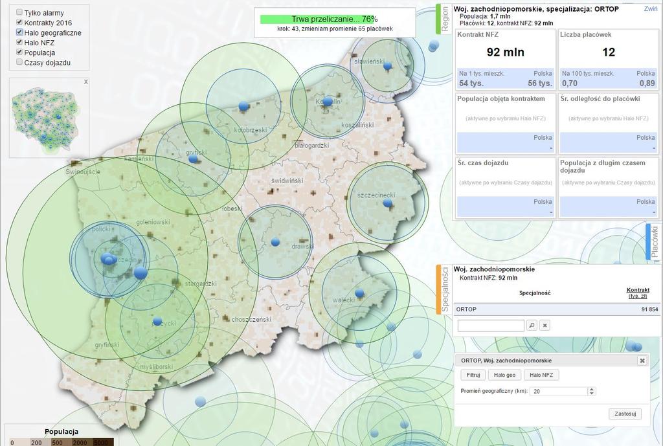The width and height of the screenshot is (663, 446).
Task: Click the świdwiński county label
Action: pos(287,181)
